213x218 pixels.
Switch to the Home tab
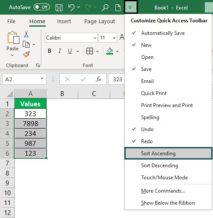point(37,21)
